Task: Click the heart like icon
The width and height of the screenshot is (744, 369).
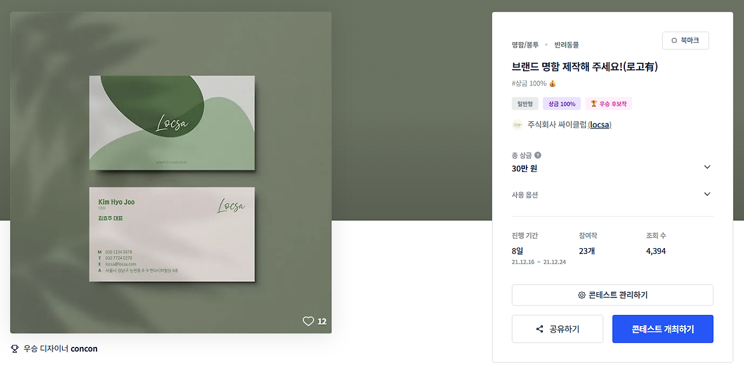Action: [x=308, y=321]
